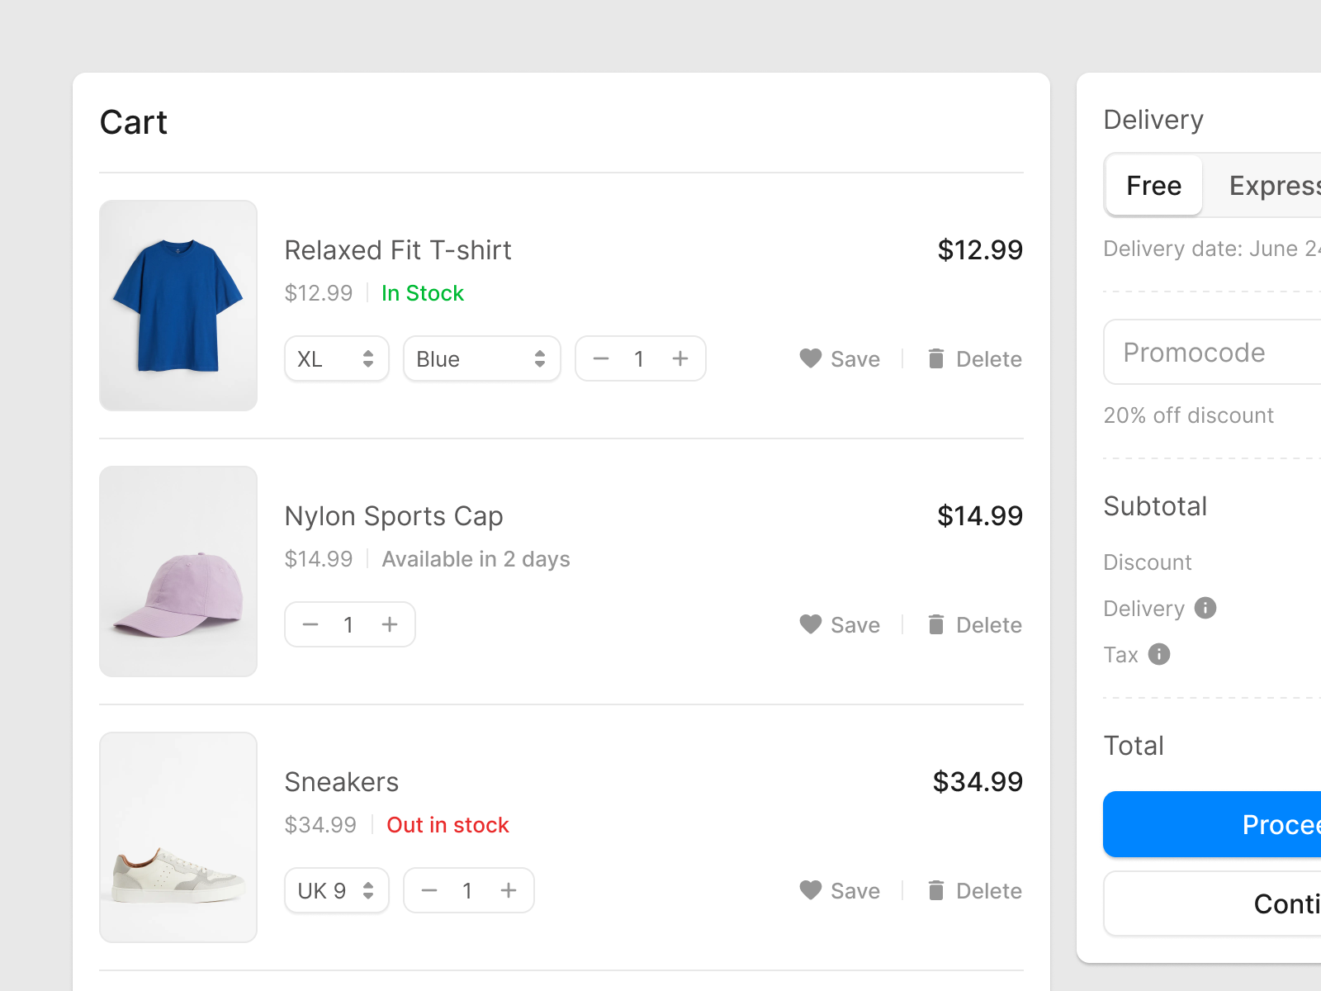Select the Free delivery option
Viewport: 1321px width, 991px height.
tap(1153, 185)
